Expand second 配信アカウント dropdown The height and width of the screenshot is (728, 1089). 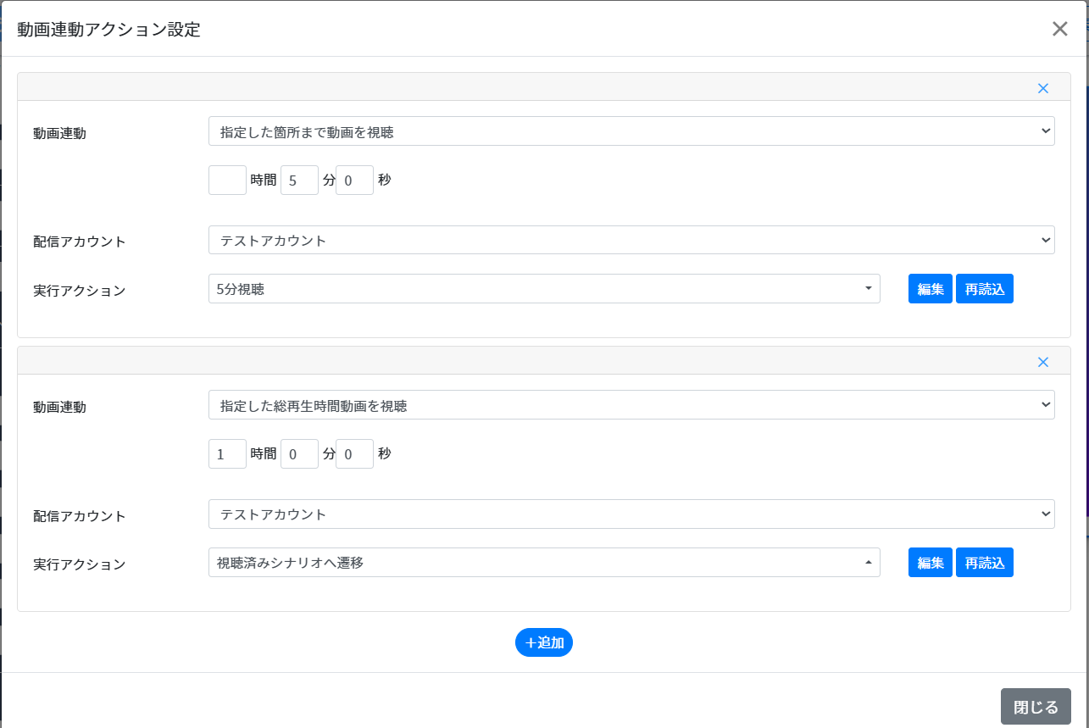631,514
